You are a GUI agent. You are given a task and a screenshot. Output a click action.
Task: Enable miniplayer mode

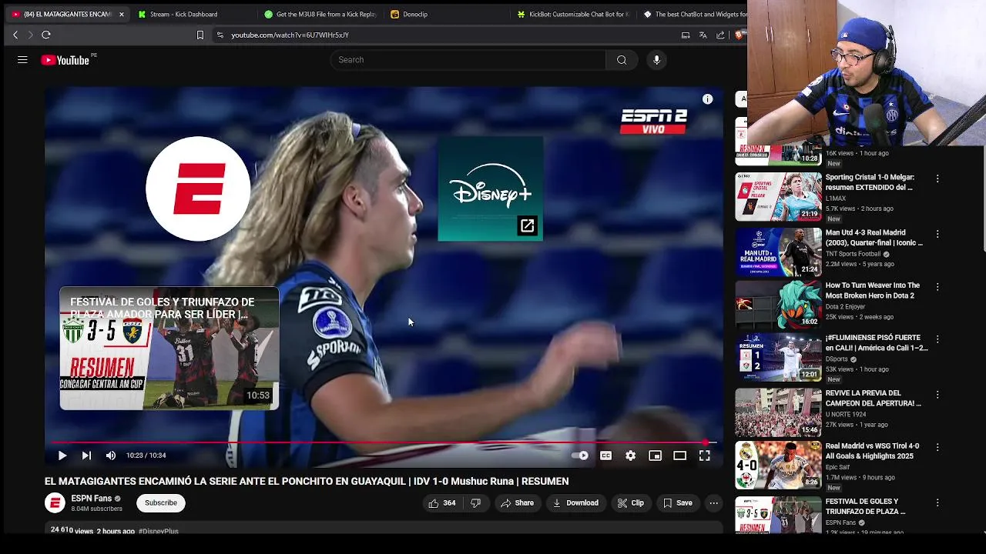(x=655, y=456)
